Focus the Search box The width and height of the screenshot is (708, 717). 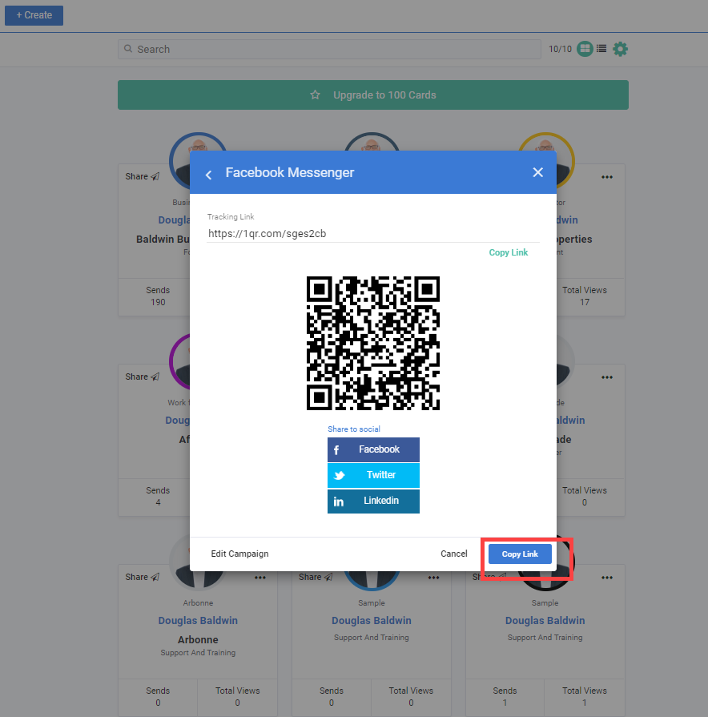click(329, 49)
